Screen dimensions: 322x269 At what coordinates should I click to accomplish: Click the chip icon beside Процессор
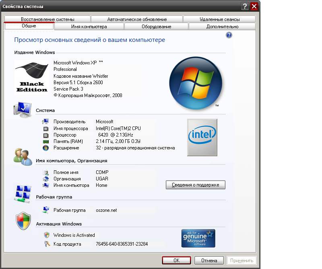pyautogui.click(x=46, y=135)
